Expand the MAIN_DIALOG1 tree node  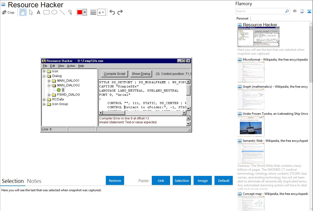coord(49,81)
